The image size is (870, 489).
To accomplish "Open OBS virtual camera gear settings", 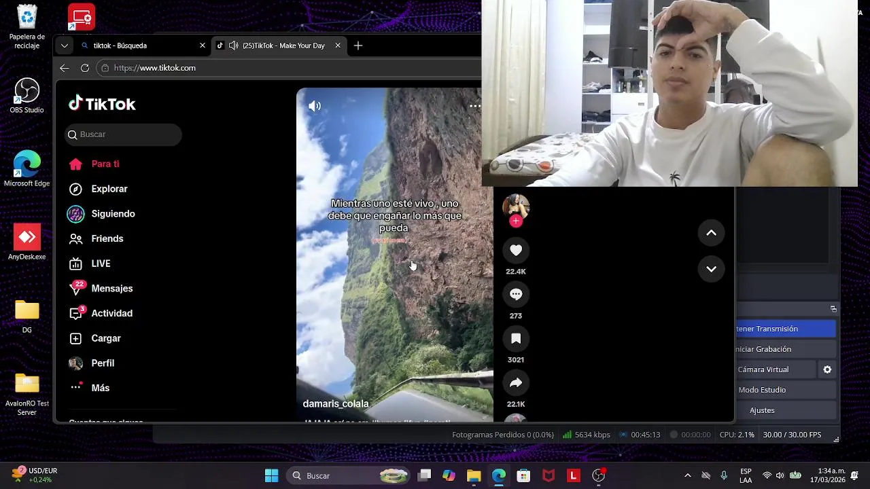I will pos(827,369).
